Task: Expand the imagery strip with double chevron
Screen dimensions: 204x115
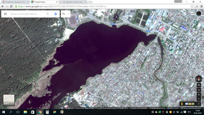Action: coord(199,104)
